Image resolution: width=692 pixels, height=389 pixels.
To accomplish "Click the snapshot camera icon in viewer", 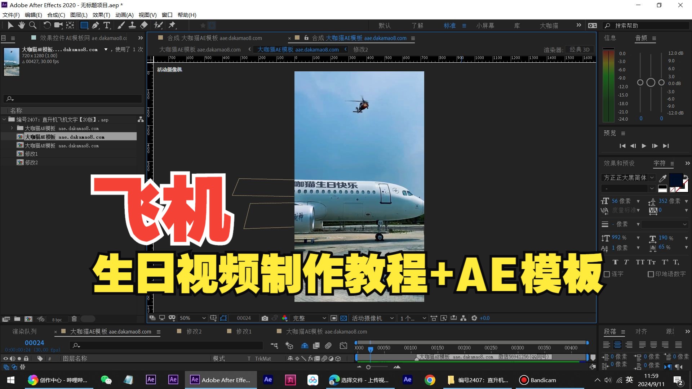I will point(265,318).
